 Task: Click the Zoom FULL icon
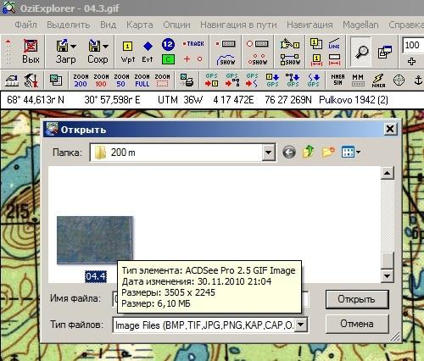[142, 81]
